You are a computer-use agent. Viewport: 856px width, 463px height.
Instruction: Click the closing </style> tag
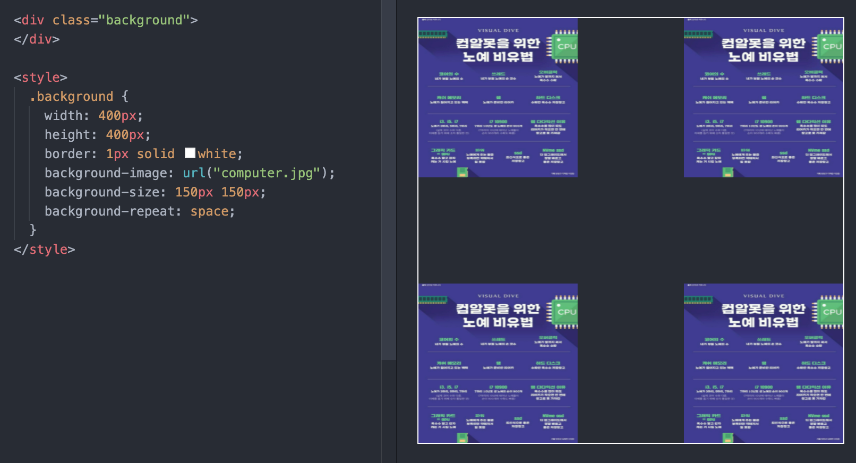(x=45, y=250)
